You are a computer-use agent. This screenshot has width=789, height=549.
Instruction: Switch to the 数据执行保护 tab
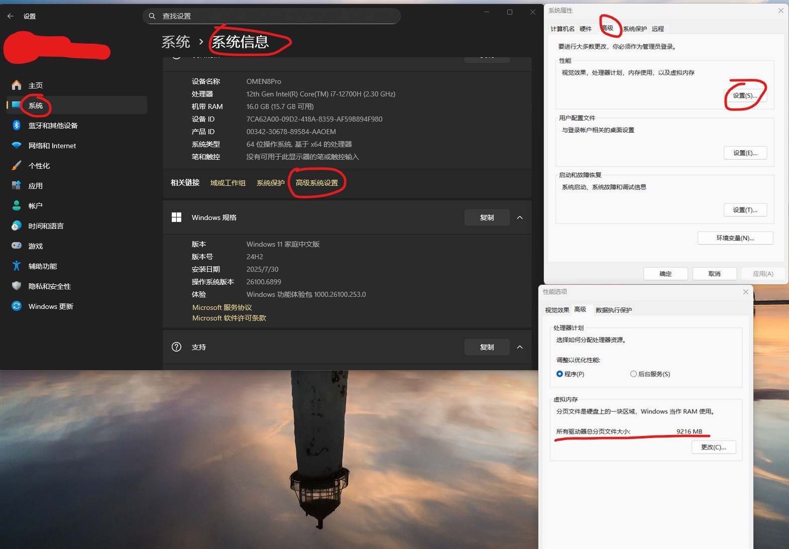(614, 310)
